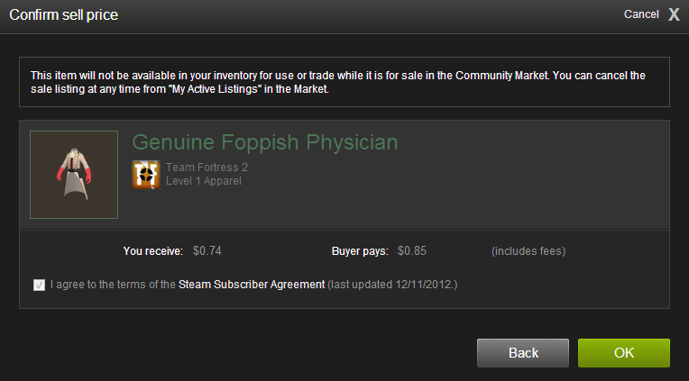The height and width of the screenshot is (381, 689).
Task: Click the "You receive:" label
Action: 153,250
